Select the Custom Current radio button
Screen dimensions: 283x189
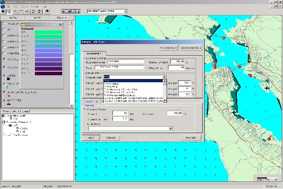coord(85,109)
